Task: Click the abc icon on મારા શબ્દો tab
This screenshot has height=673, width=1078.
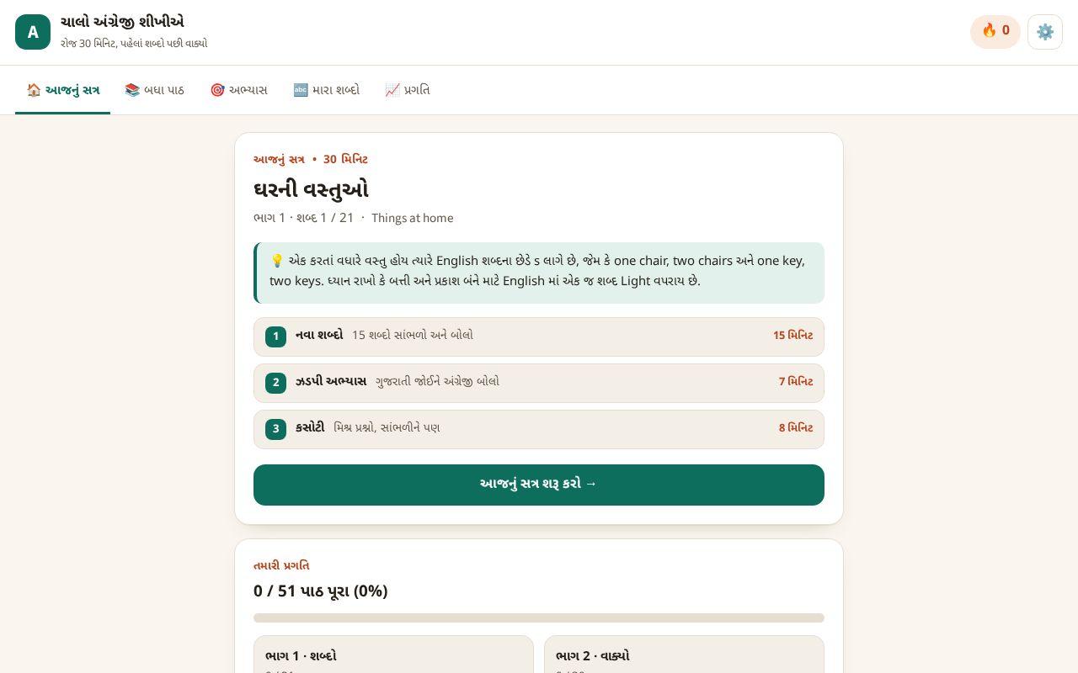Action: click(301, 90)
